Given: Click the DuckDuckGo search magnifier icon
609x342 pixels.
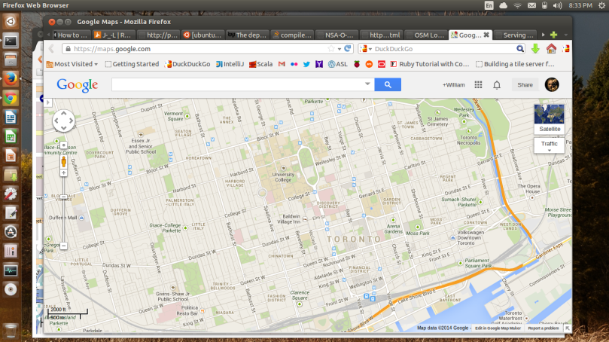Looking at the screenshot, I should 520,48.
